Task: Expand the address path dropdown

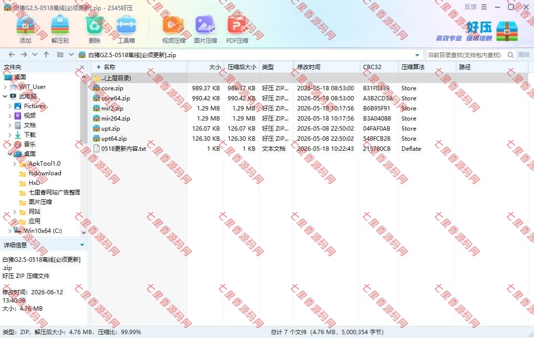Action: tap(417, 55)
